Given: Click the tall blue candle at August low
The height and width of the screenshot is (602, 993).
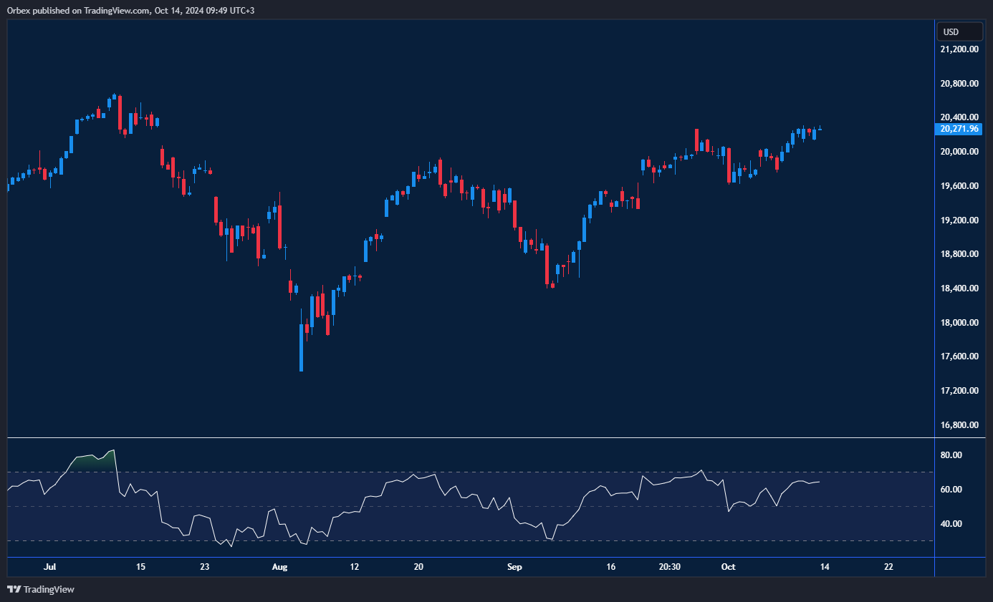Looking at the screenshot, I should [301, 348].
